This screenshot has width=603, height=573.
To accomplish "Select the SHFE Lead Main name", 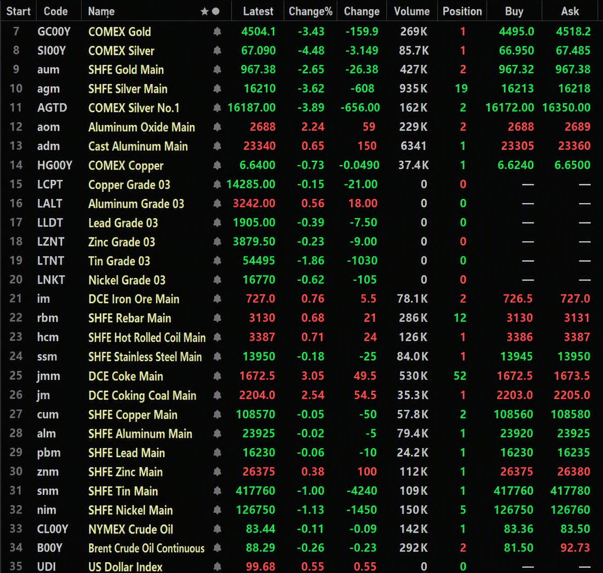I will point(127,453).
